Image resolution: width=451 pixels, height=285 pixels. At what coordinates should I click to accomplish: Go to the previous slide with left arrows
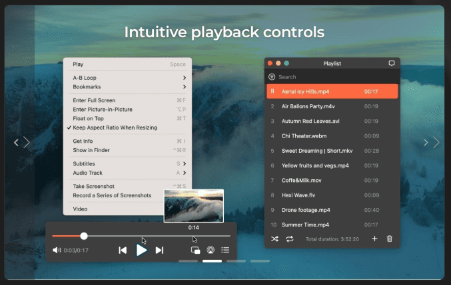[x=22, y=142]
